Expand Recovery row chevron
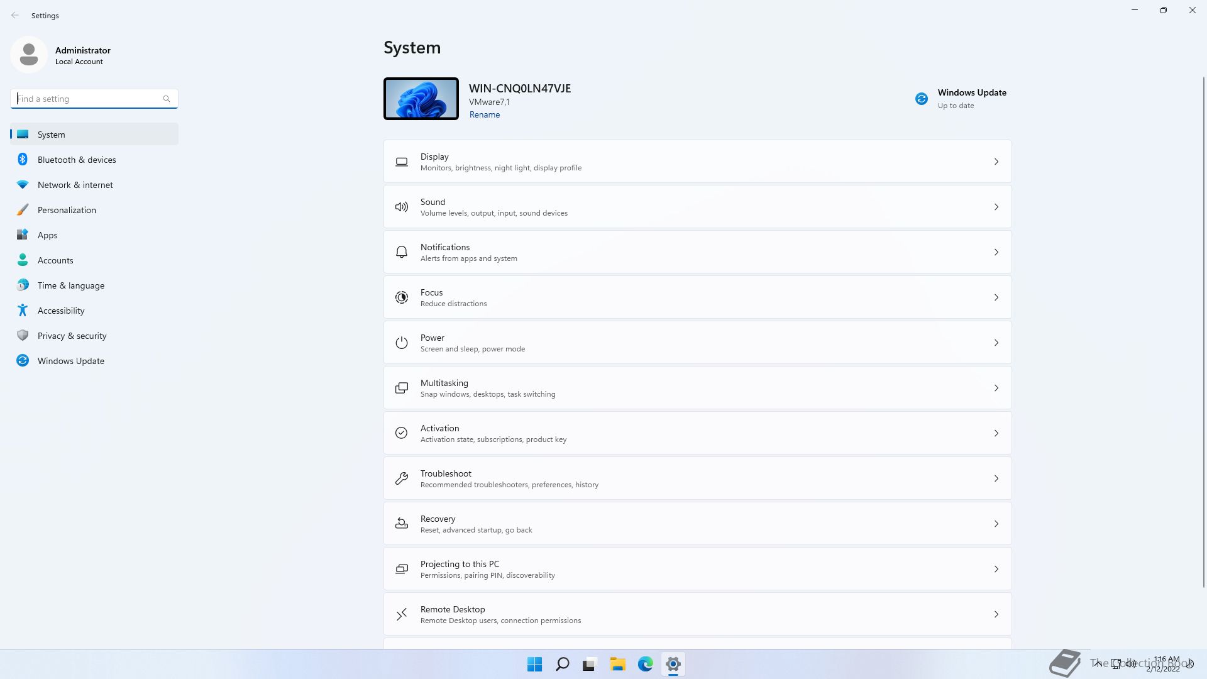The image size is (1207, 679). (x=996, y=524)
